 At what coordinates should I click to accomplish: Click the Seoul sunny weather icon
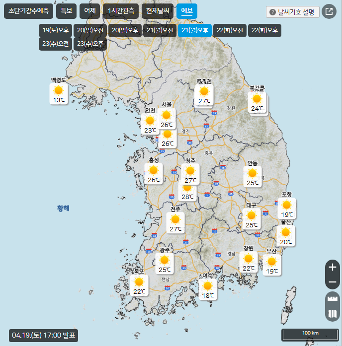(166, 115)
